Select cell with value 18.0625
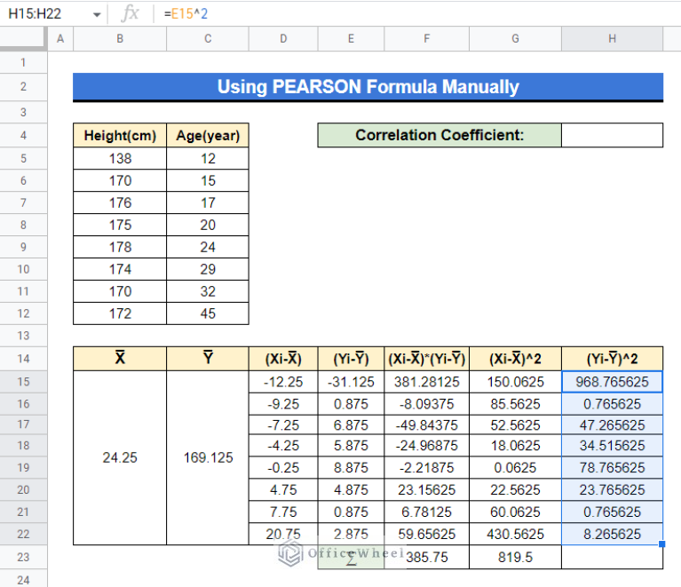 [x=515, y=446]
